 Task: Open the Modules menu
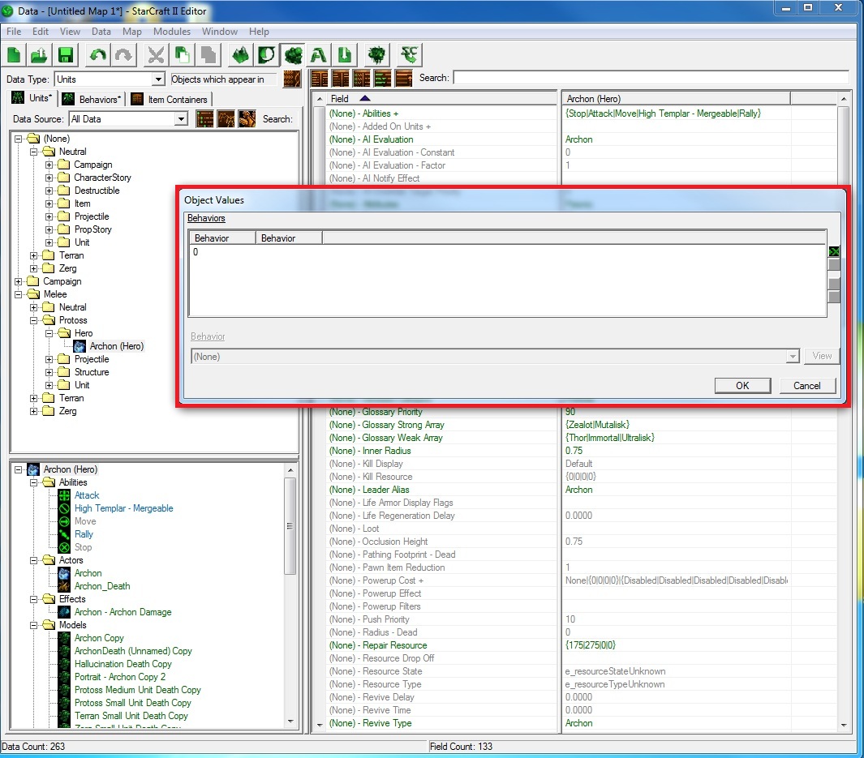tap(172, 32)
